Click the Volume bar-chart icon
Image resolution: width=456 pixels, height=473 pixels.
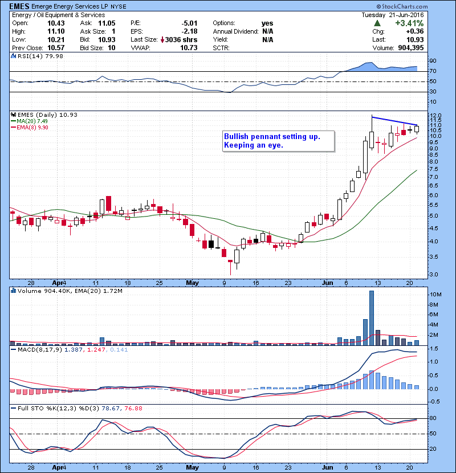13,291
